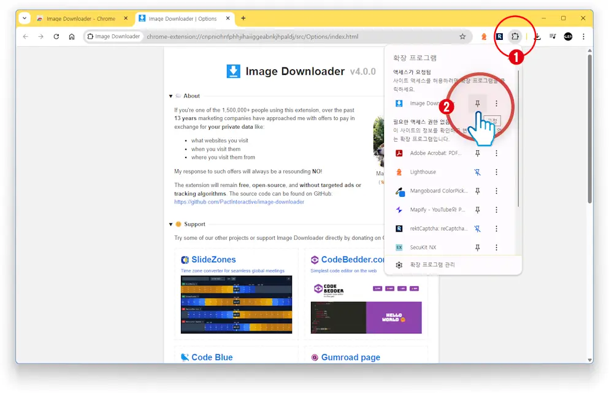Pin the Adobe Acrobat extension

tap(477, 153)
